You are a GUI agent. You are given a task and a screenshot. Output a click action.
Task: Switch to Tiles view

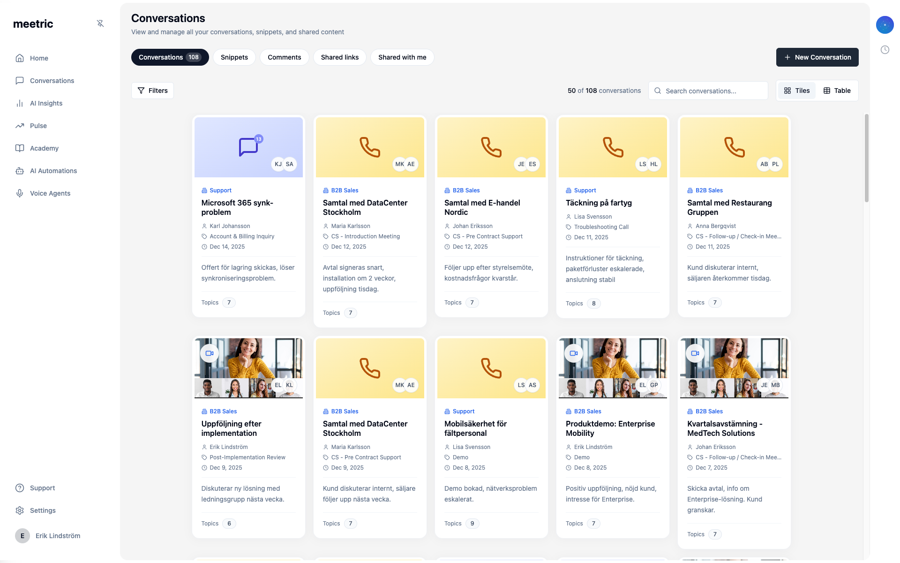(797, 91)
